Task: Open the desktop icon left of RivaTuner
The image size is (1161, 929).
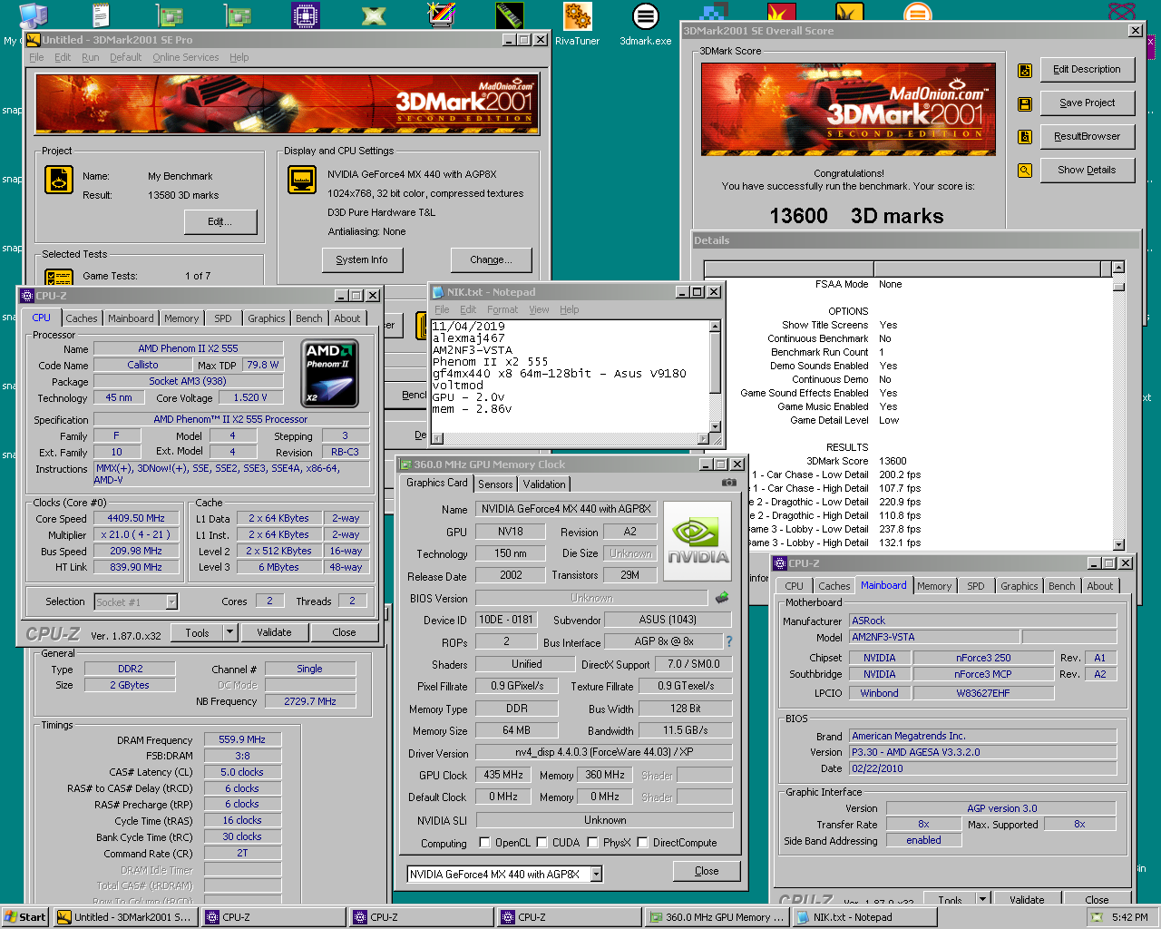Action: [x=510, y=16]
